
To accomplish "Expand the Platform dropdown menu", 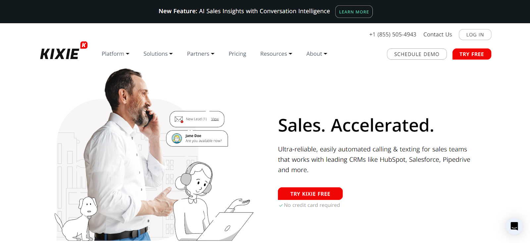I will [115, 54].
